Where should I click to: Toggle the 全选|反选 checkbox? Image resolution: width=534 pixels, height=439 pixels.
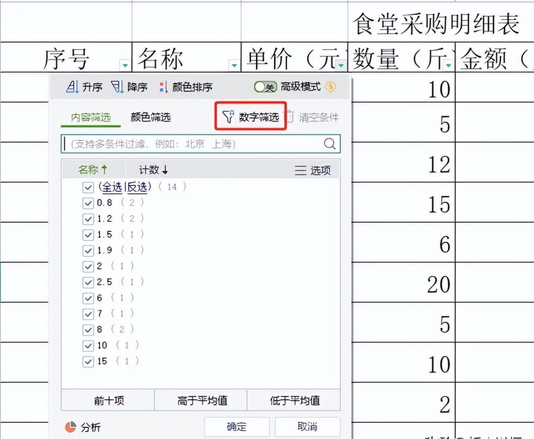(x=88, y=187)
